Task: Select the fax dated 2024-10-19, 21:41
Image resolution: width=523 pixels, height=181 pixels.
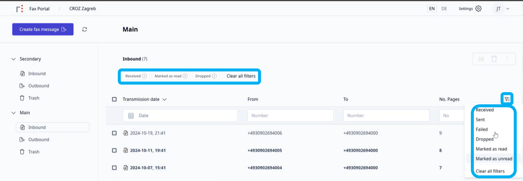Action: pyautogui.click(x=114, y=133)
